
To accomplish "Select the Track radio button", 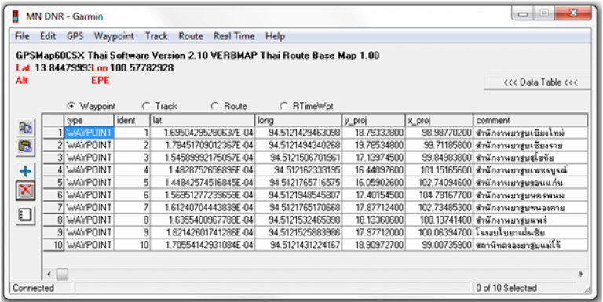I will 146,106.
